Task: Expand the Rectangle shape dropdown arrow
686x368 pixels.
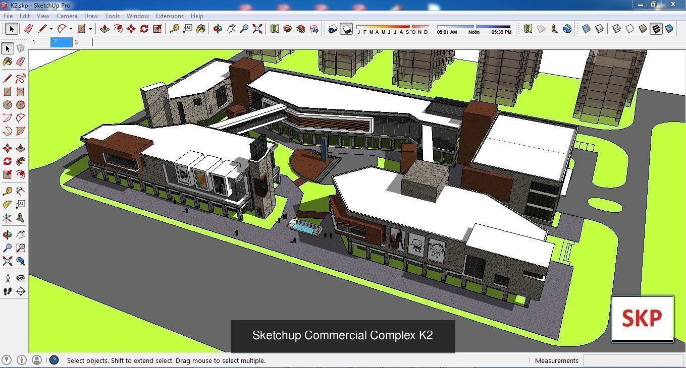Action: (x=91, y=29)
